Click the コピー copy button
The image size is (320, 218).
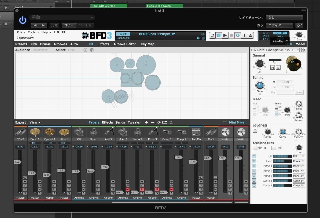[x=69, y=25]
